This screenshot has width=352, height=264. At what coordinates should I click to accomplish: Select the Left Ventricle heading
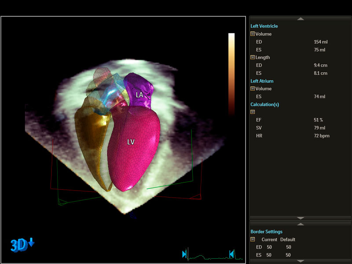click(264, 26)
